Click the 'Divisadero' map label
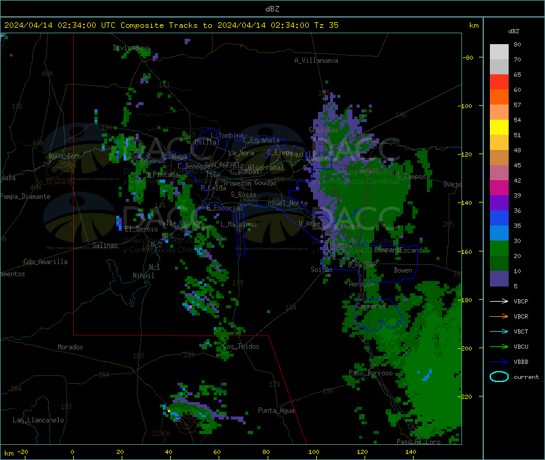This screenshot has height=460, width=545. (x=131, y=48)
